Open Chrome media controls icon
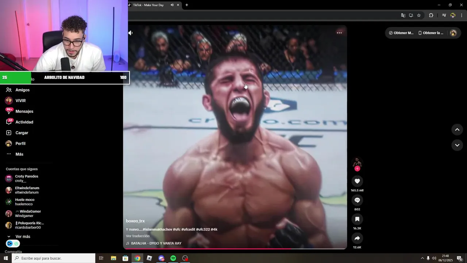This screenshot has height=263, width=467. tap(444, 15)
